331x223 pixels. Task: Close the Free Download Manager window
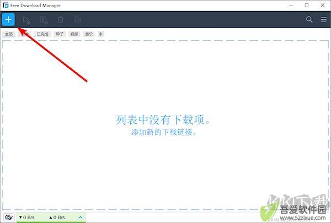[x=323, y=6]
